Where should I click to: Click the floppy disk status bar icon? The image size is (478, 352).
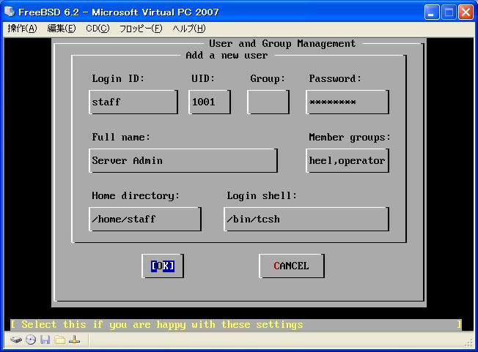click(x=45, y=340)
